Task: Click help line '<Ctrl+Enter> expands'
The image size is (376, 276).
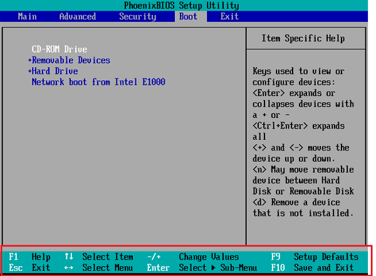Action: (298, 126)
